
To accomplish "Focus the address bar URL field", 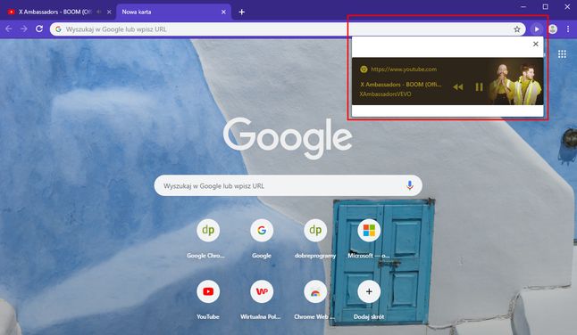I will [x=288, y=29].
